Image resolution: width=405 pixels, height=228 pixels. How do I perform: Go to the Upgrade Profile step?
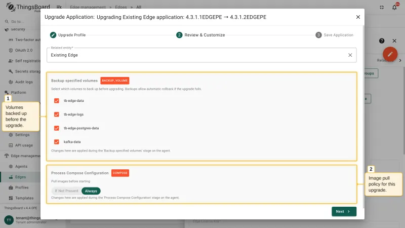(68, 35)
